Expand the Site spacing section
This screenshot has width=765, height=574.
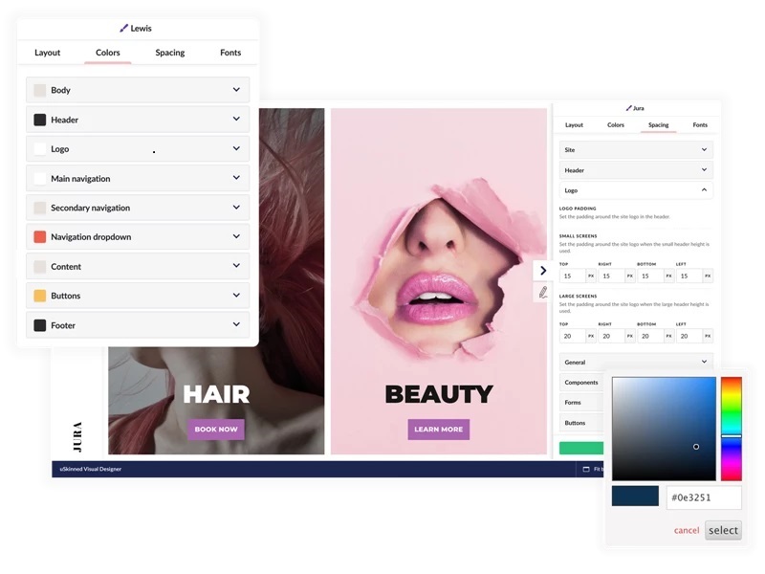704,150
